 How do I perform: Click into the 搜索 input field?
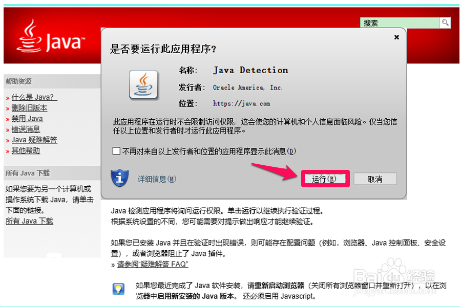[400, 23]
